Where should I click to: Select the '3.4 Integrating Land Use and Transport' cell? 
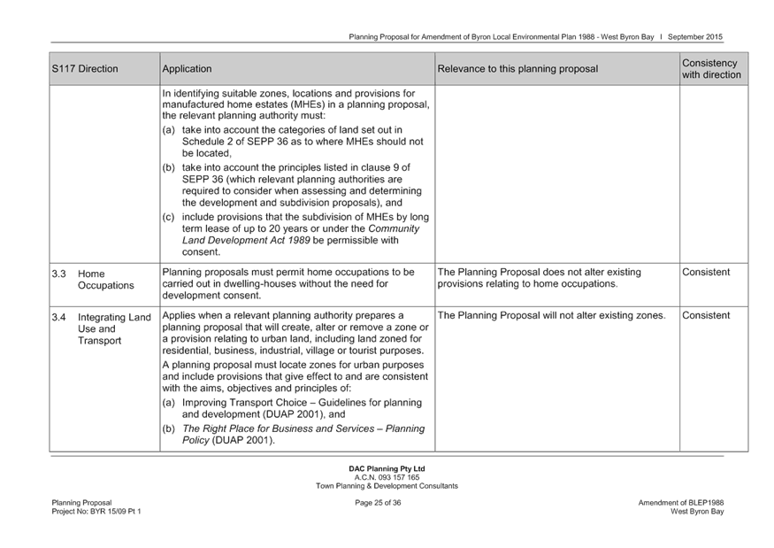(x=104, y=379)
